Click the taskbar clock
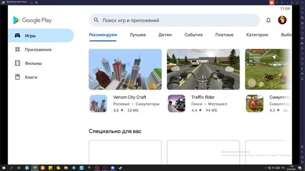305x171 pixels. pyautogui.click(x=291, y=168)
